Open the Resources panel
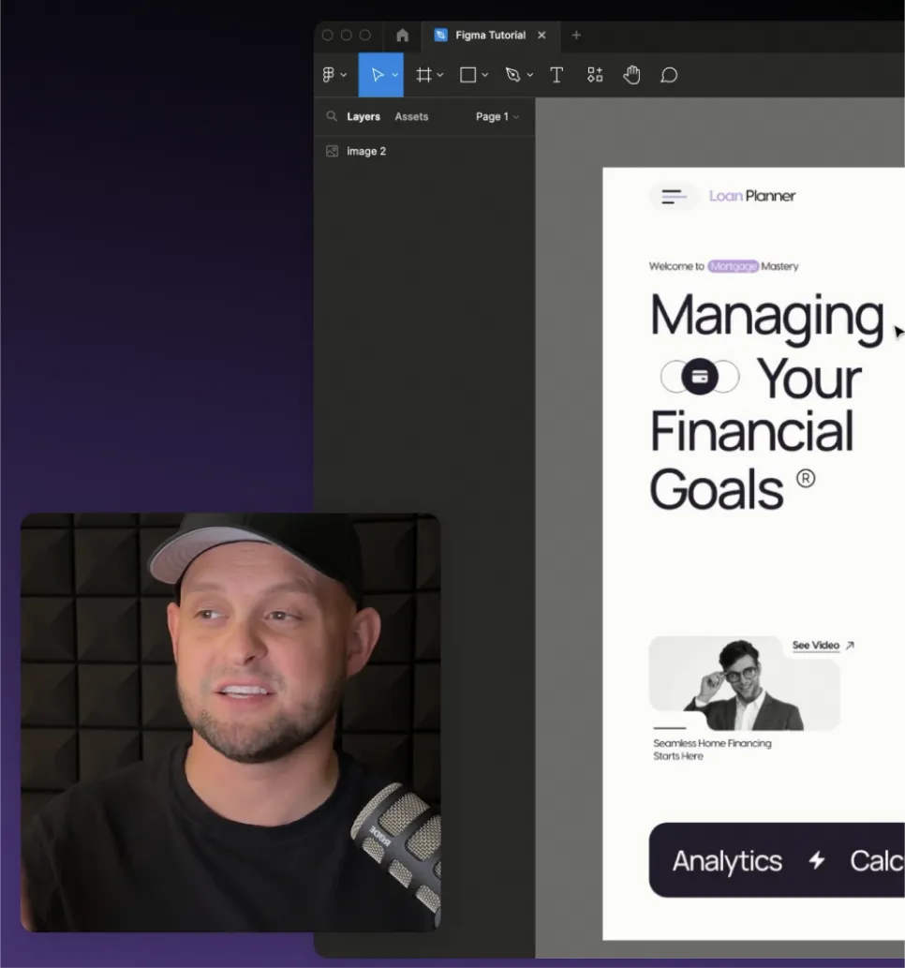905x968 pixels. tap(594, 75)
